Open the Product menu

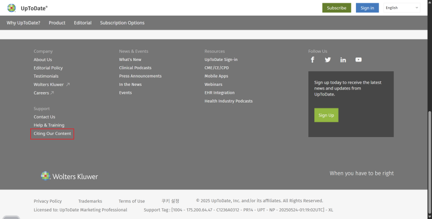tap(57, 23)
